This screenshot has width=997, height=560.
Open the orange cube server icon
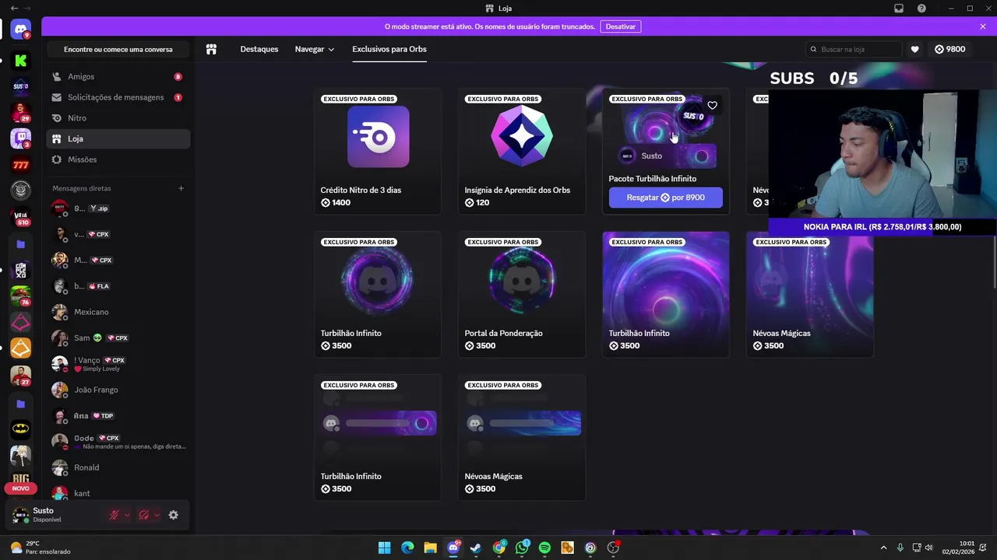(x=20, y=348)
